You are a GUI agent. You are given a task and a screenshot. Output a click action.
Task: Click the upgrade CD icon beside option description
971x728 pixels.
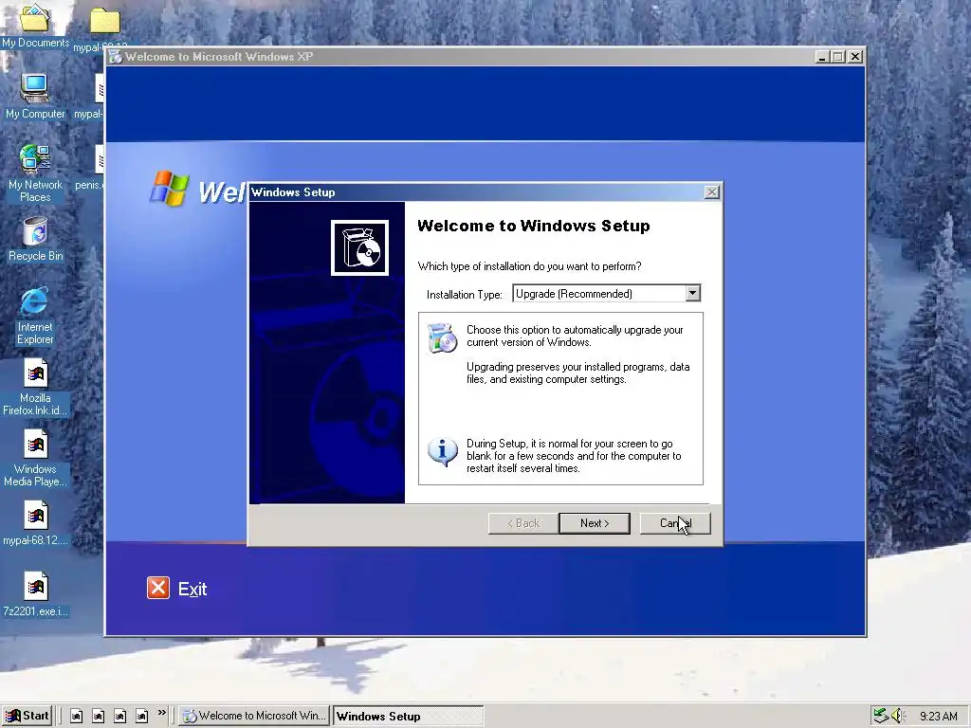coord(442,338)
